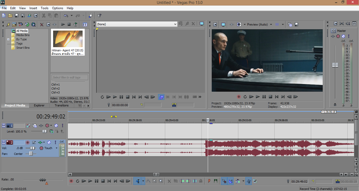This screenshot has width=359, height=191.
Task: Arm audio track 2 for record
Action: coord(27,143)
